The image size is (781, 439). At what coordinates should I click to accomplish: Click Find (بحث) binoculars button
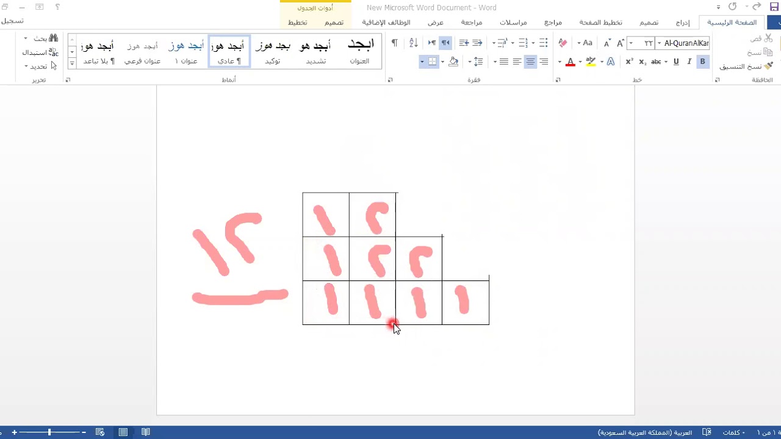pos(46,38)
